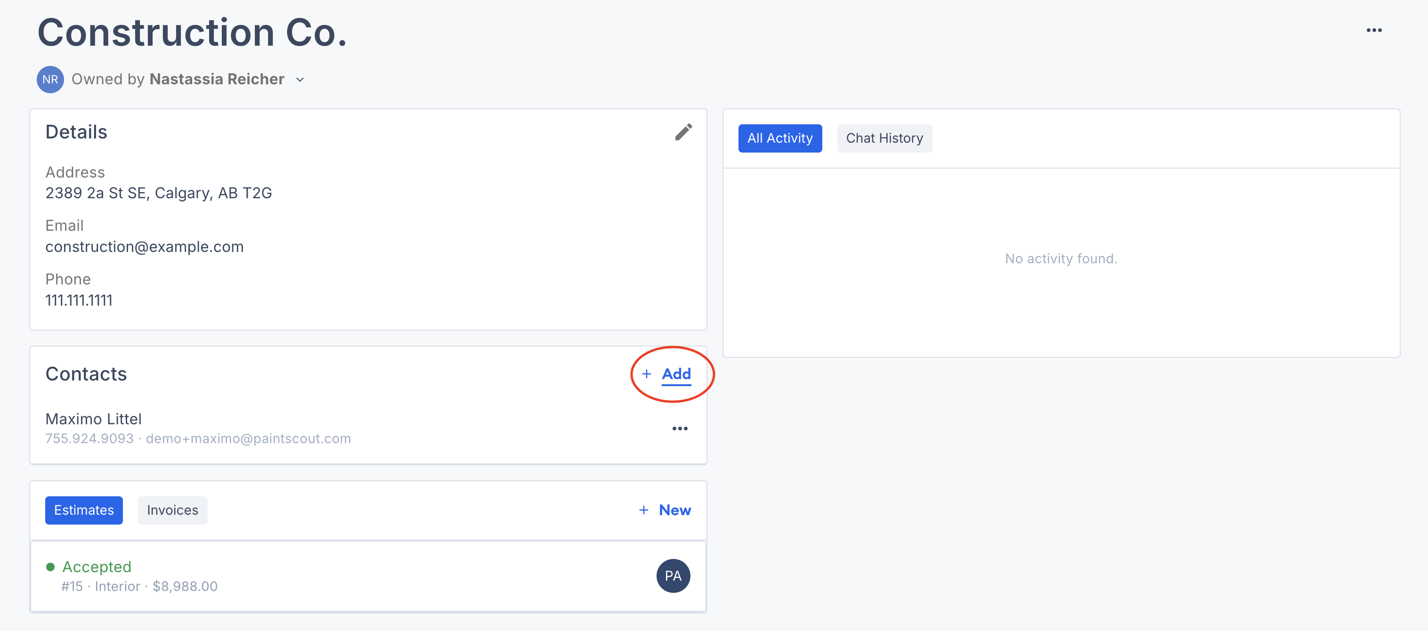Click contact details line 755.924.9093 and demo+maximo@paintscout.com
The image size is (1428, 631).
tap(198, 438)
